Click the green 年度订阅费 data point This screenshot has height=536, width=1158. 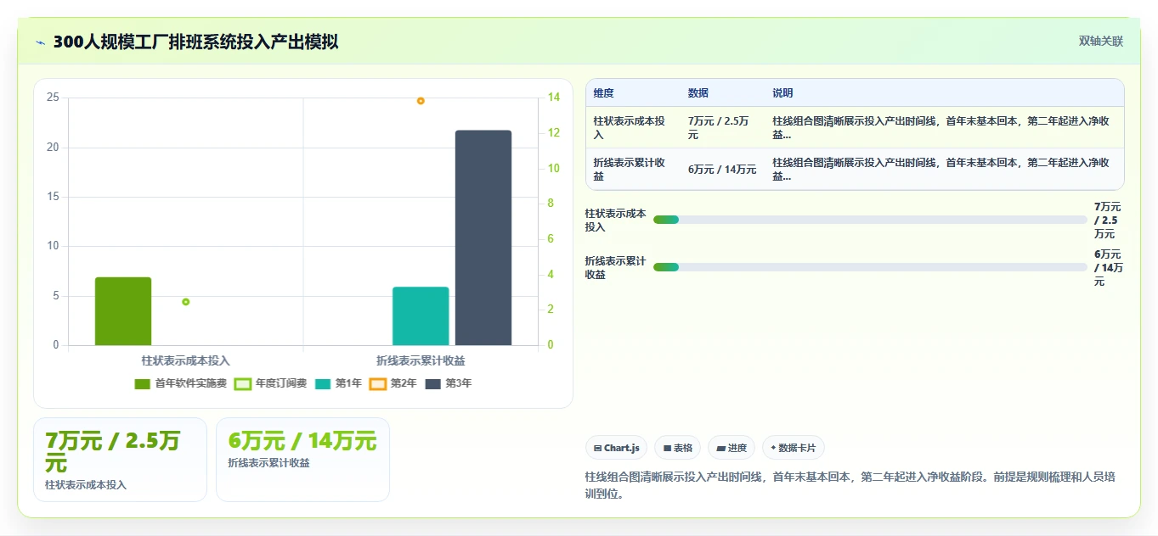pyautogui.click(x=186, y=302)
